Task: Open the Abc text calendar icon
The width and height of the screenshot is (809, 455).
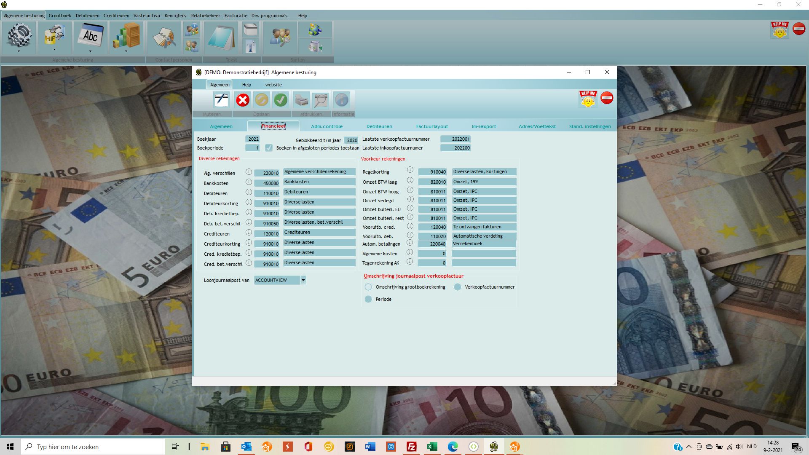Action: click(90, 35)
